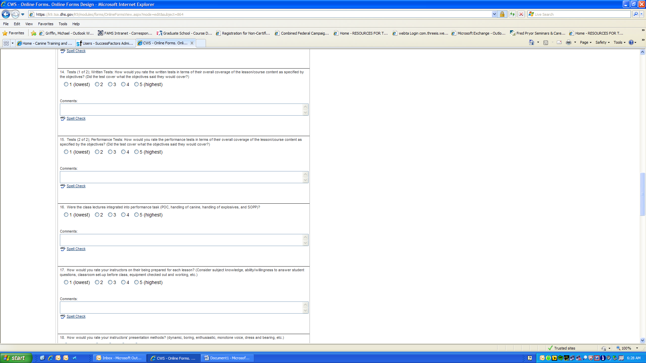
Task: Click Spell Check link under question 15
Action: tap(76, 186)
